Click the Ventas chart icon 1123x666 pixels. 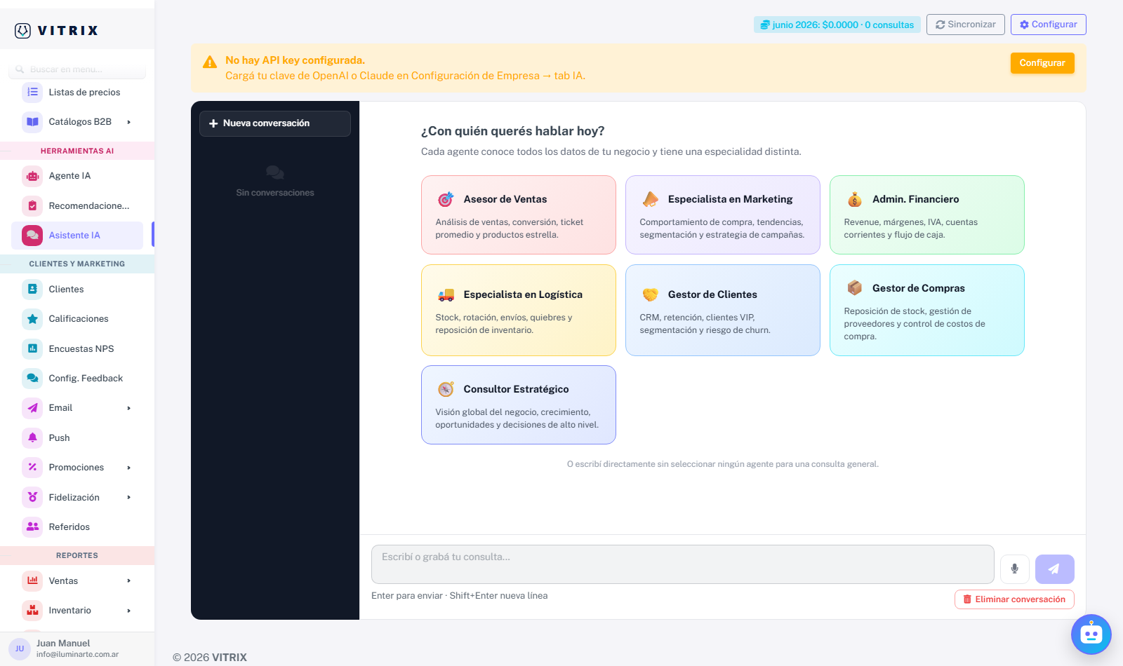(x=32, y=580)
